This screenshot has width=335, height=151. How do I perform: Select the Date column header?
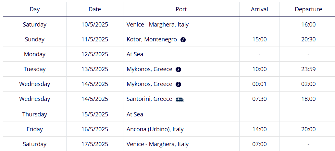[95, 9]
